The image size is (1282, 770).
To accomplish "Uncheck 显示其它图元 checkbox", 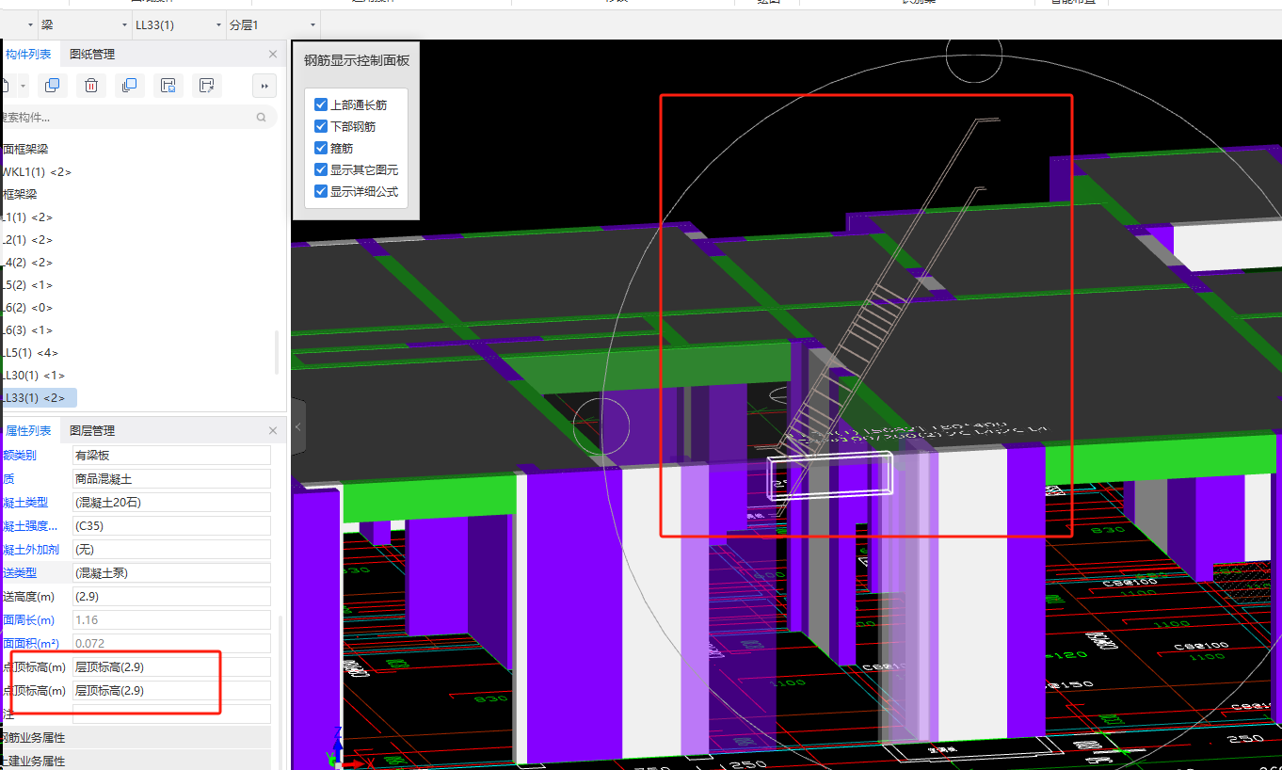I will pos(321,169).
